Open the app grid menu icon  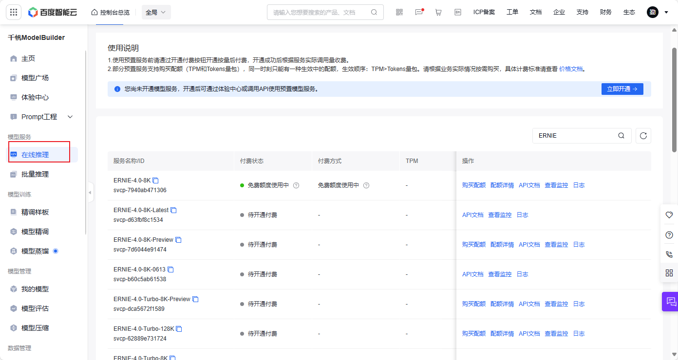tap(13, 12)
